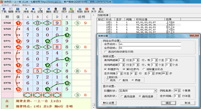Click the red pentagon 5 in row 5779

coord(18,89)
